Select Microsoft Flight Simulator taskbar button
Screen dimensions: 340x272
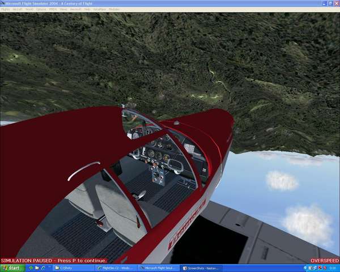[x=159, y=268]
